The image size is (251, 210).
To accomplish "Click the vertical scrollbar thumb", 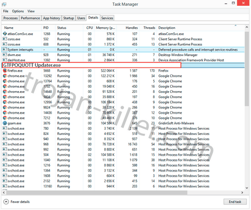I will click(x=247, y=69).
